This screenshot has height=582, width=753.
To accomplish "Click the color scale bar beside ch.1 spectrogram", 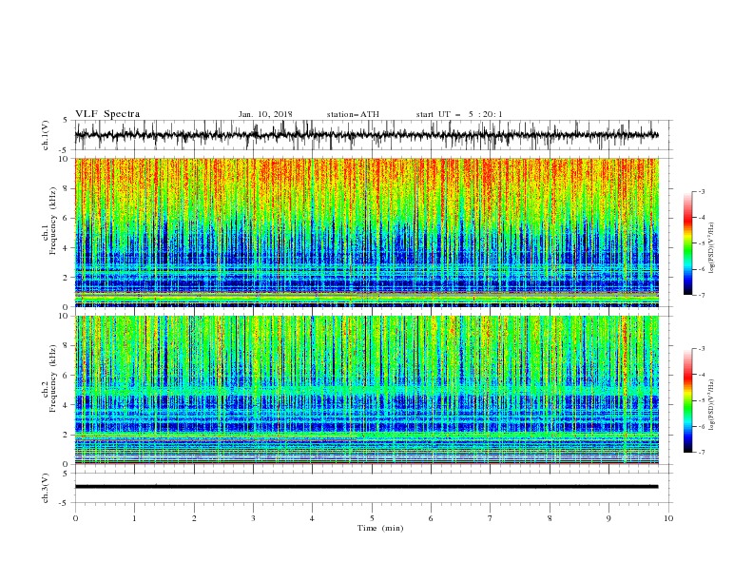I will [688, 243].
